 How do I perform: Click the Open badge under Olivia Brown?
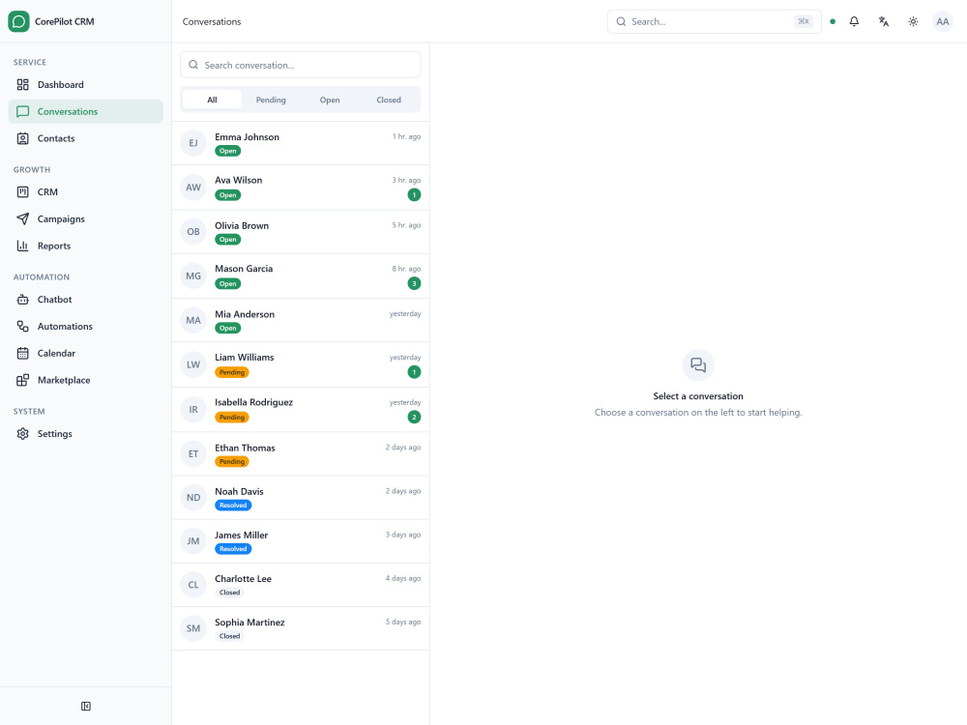pos(227,240)
